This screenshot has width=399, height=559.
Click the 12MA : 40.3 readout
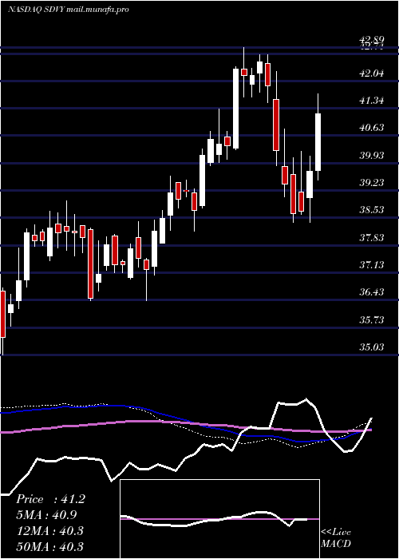tap(49, 530)
